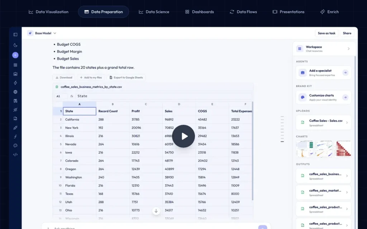Open the red correlation heatmap chart thumbnail
This screenshot has height=229, width=367.
coord(343,149)
